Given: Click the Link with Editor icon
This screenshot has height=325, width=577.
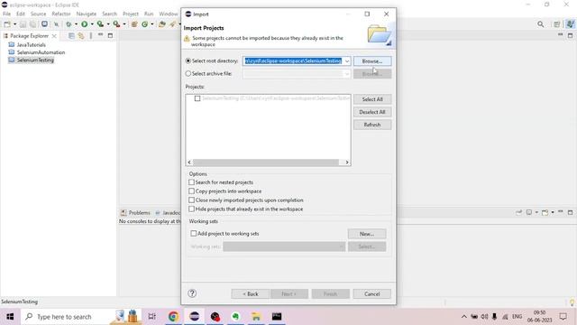Looking at the screenshot, I should coord(81,36).
